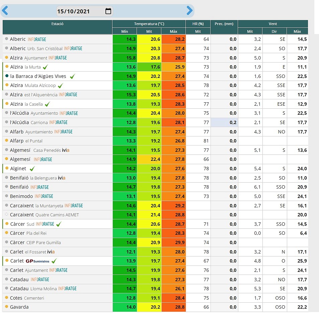The height and width of the screenshot is (313, 319).
Task: Click the 12,1 min temperature for Carlet el Fossaret
Action: pyautogui.click(x=125, y=252)
